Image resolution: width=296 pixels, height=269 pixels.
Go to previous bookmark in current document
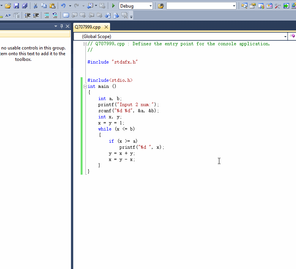108,15
